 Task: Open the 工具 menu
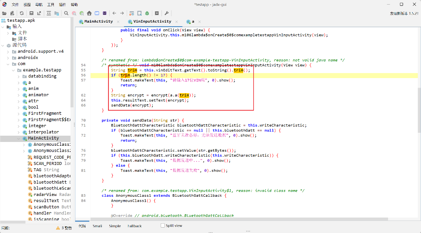click(51, 5)
